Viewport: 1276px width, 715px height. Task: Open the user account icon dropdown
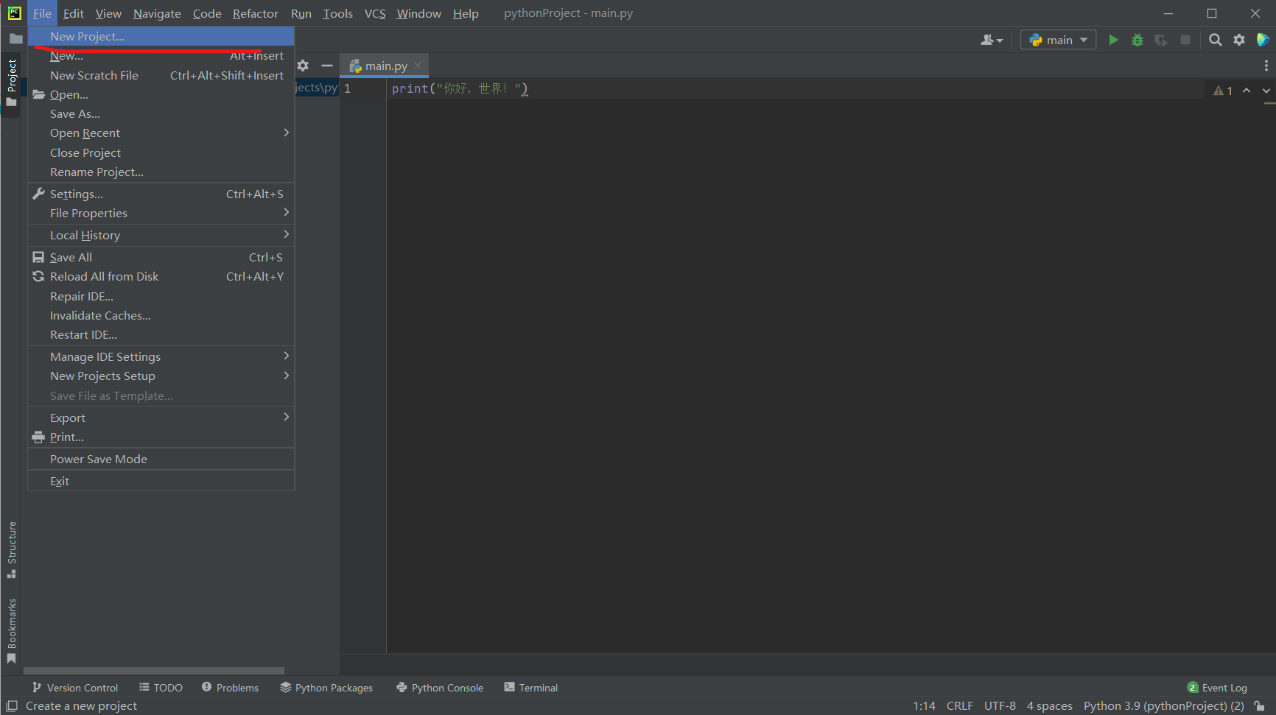992,40
